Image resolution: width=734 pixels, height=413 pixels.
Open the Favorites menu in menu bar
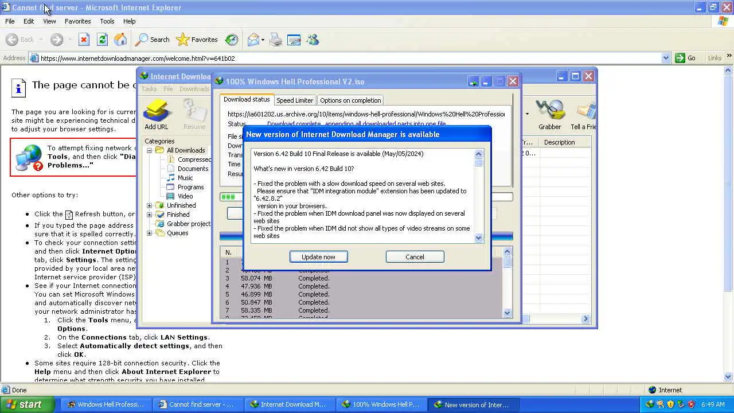[78, 21]
